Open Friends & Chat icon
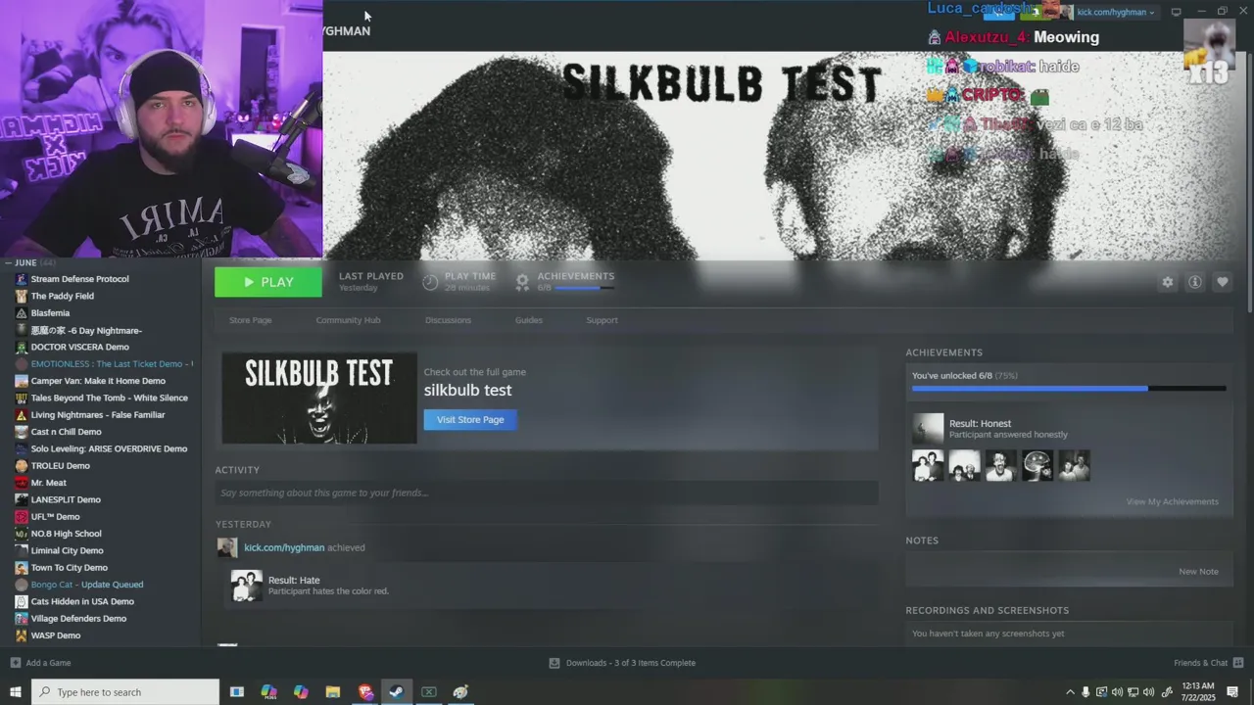The image size is (1254, 705). 1238,663
